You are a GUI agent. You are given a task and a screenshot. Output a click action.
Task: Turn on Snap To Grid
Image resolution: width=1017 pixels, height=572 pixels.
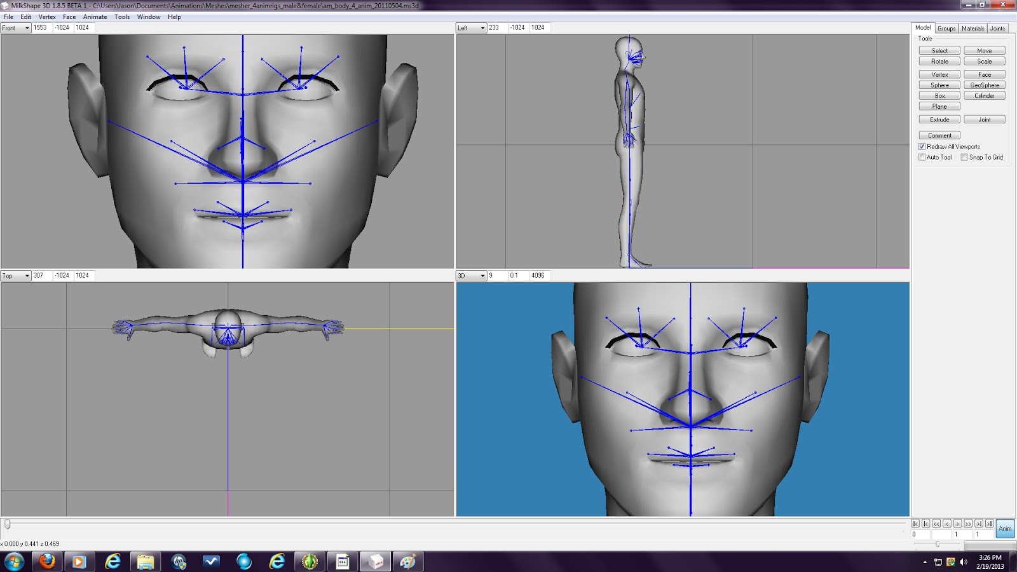pyautogui.click(x=966, y=157)
